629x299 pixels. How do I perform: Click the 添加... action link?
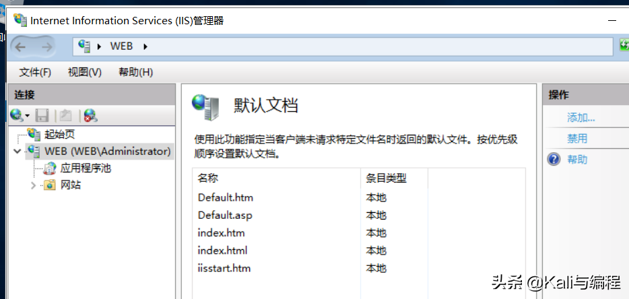(x=581, y=118)
